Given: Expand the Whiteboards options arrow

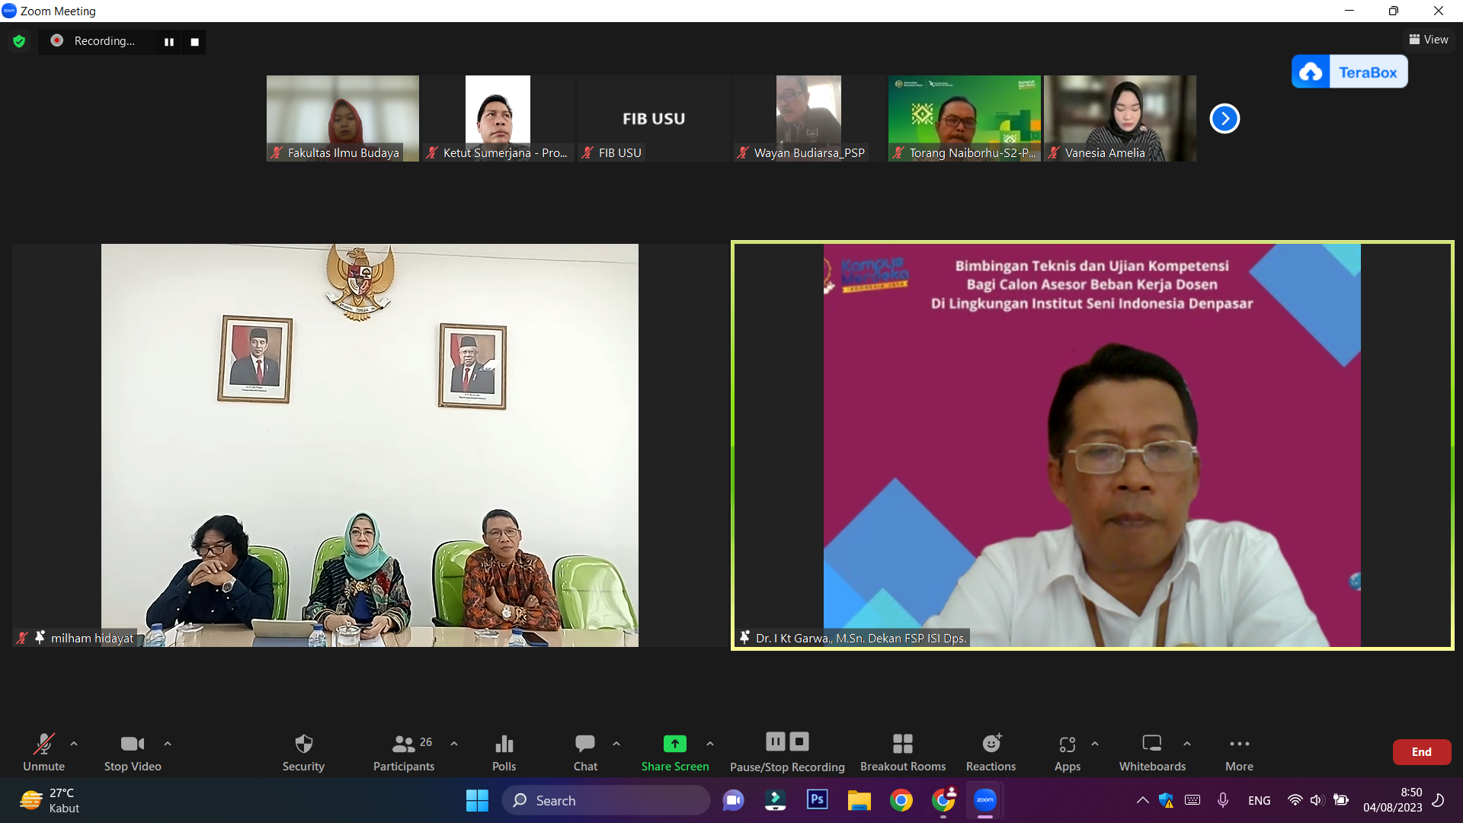Looking at the screenshot, I should 1187,744.
